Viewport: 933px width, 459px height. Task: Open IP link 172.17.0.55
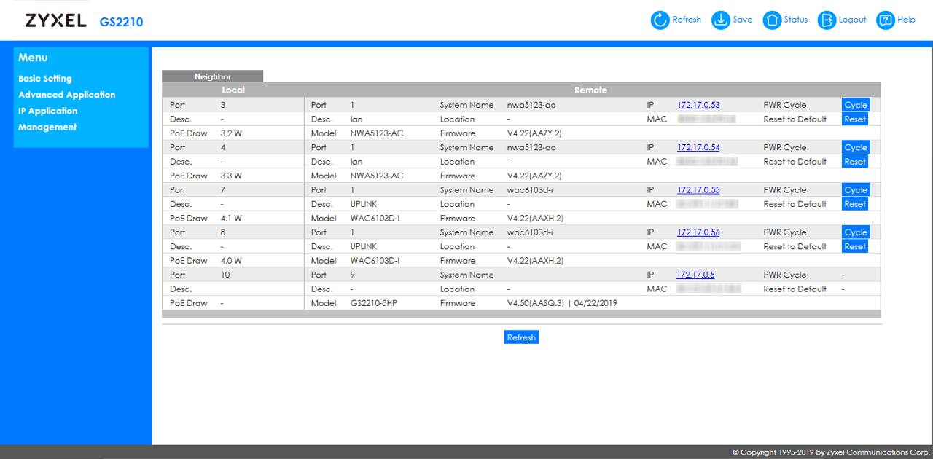698,190
